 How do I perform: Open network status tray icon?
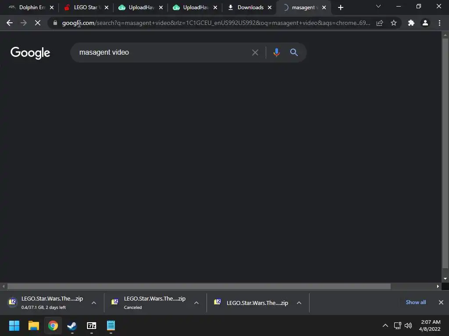pos(397,325)
